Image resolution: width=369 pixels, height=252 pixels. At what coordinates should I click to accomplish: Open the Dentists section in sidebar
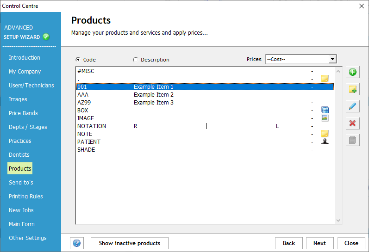coord(19,155)
